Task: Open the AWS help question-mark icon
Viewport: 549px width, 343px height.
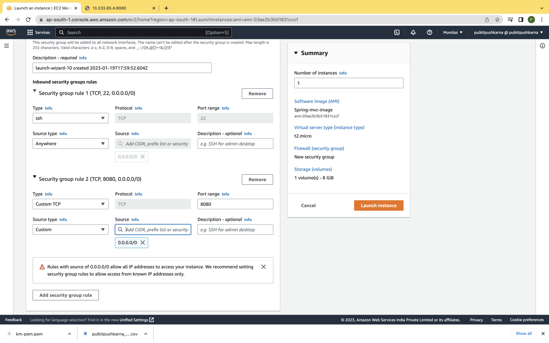Action: coord(429,32)
